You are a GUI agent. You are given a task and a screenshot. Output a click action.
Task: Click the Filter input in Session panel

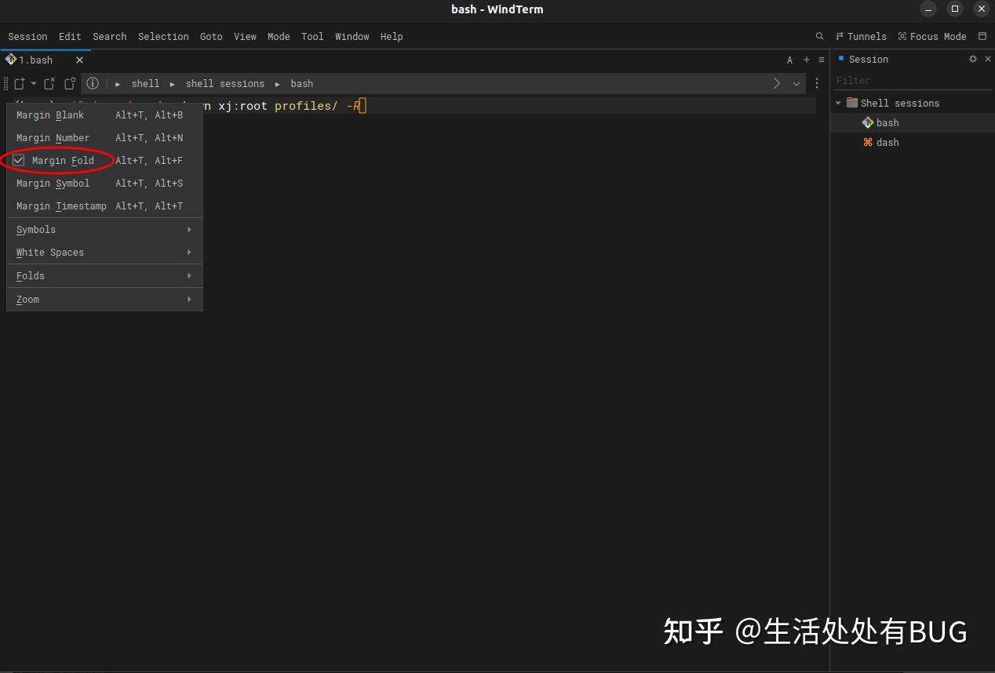pos(902,80)
